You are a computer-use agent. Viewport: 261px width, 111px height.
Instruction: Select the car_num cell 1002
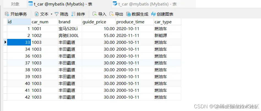(x=44, y=36)
